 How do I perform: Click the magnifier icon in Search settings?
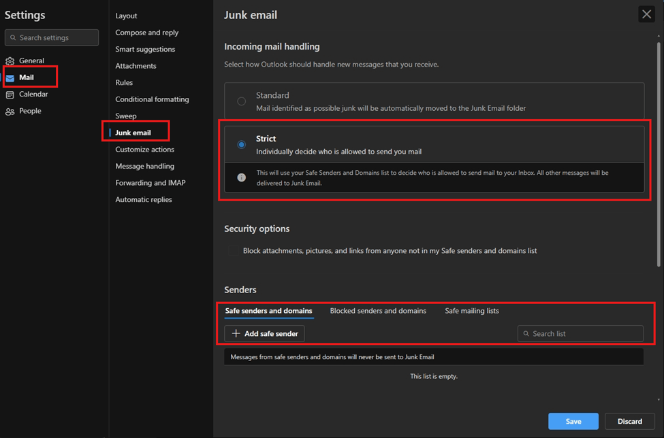[13, 37]
